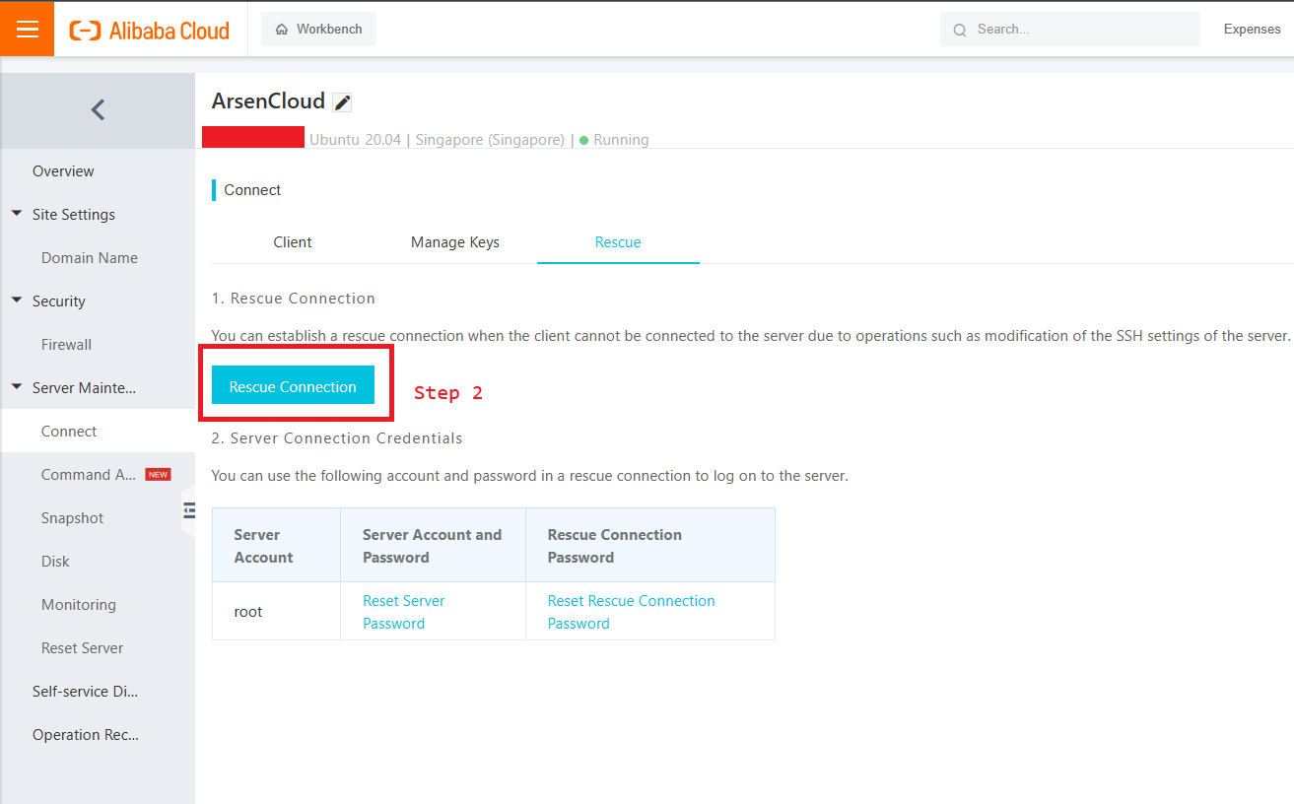The image size is (1294, 804).
Task: Open the Reset Server page
Action: (x=83, y=648)
